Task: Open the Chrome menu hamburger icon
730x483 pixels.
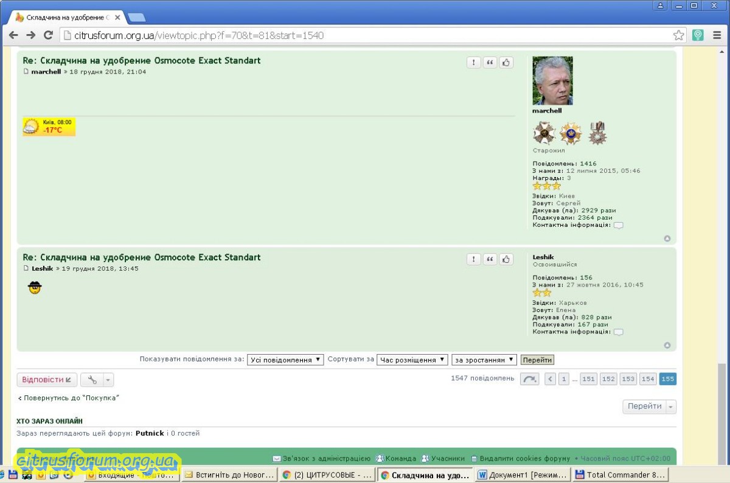Action: [717, 35]
